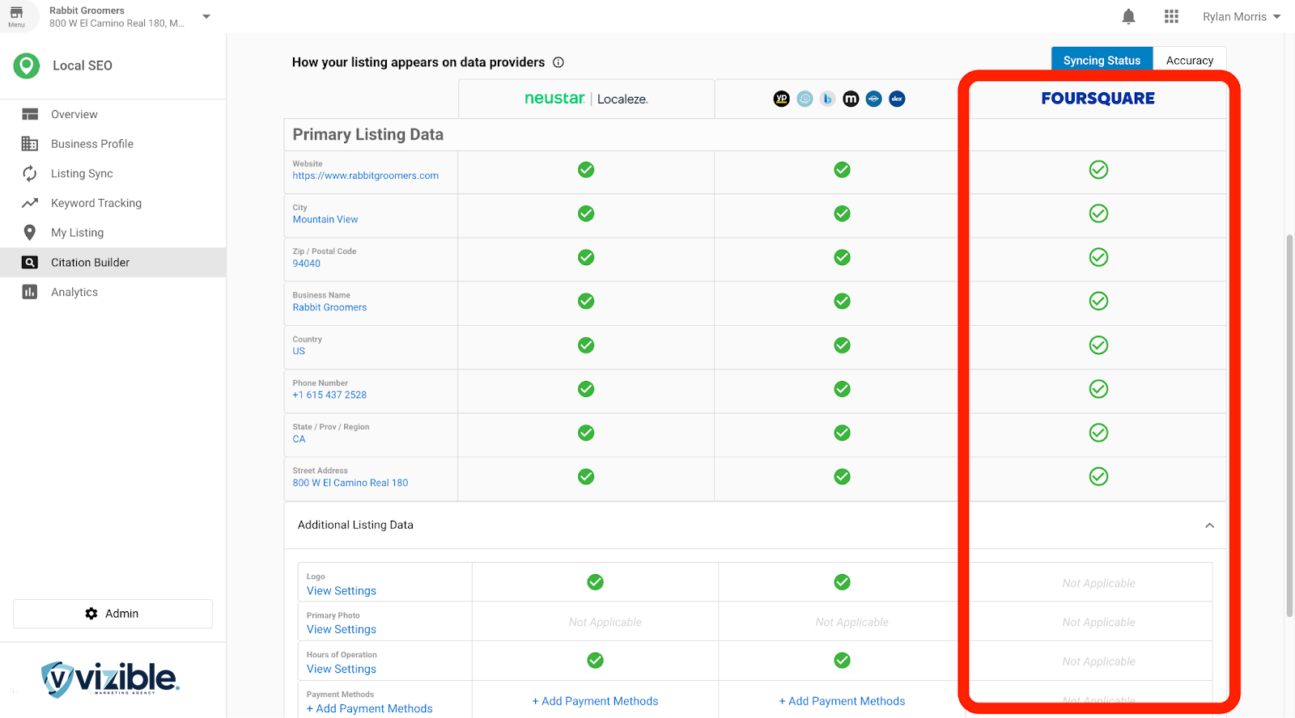Click the Vizible agency logo
The width and height of the screenshot is (1295, 718).
[111, 678]
